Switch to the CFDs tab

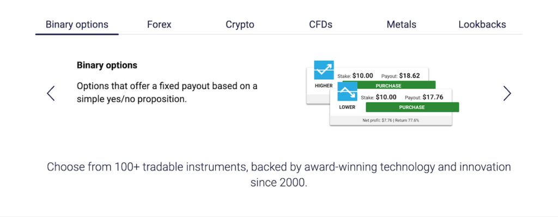coord(320,25)
